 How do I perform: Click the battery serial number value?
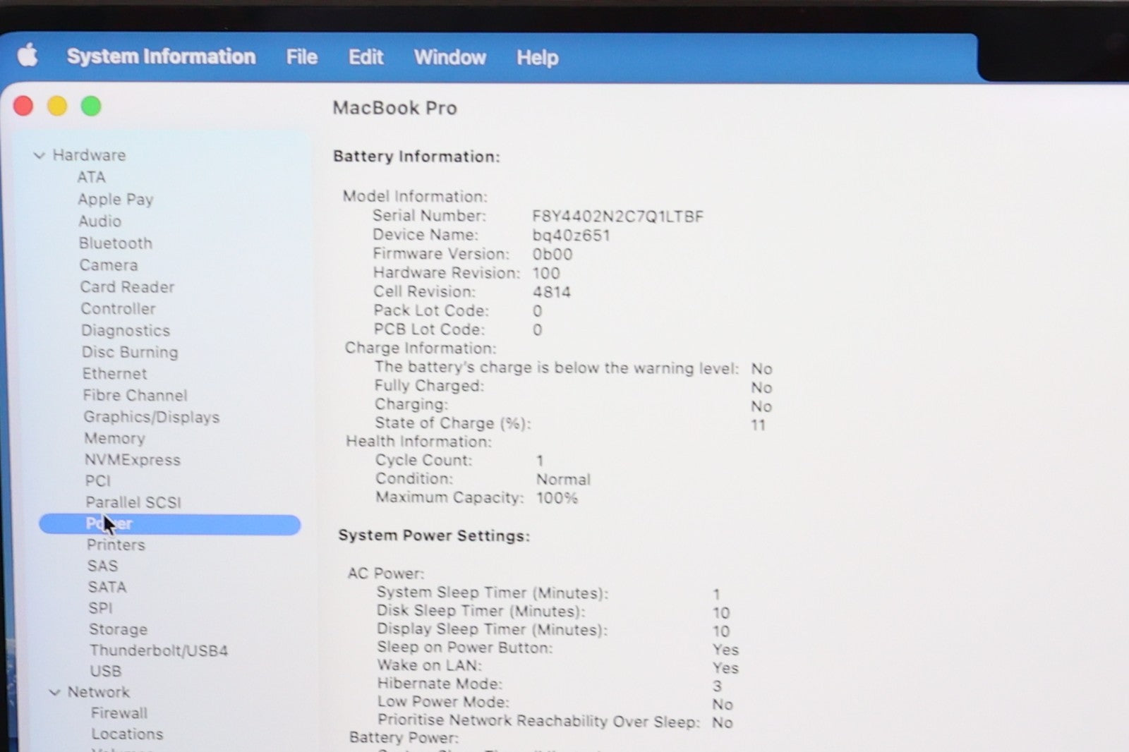tap(617, 217)
